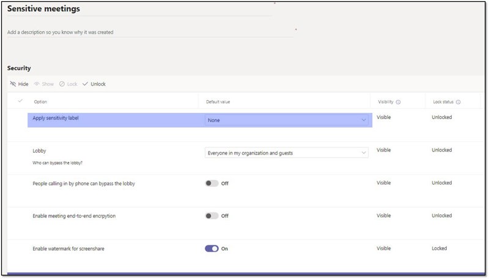Sort by the Option column header

(x=40, y=102)
